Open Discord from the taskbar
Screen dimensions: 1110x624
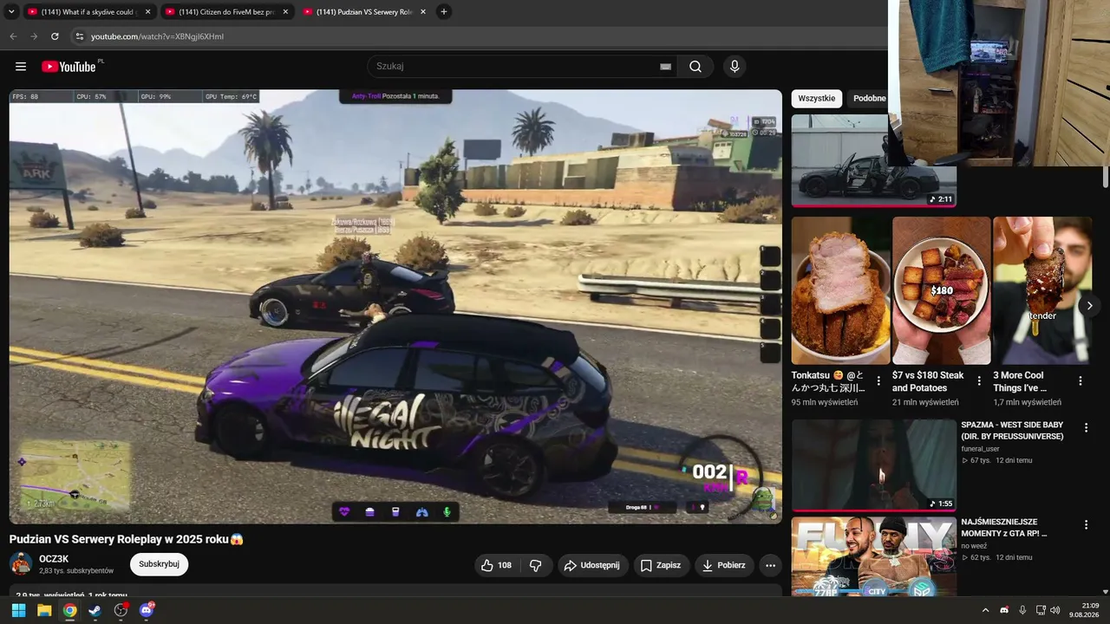tap(147, 610)
